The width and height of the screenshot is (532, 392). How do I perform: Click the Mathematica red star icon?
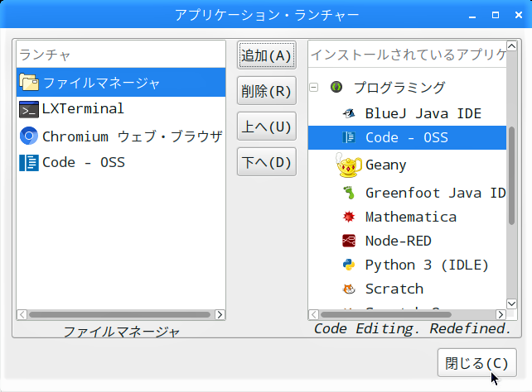click(x=349, y=217)
